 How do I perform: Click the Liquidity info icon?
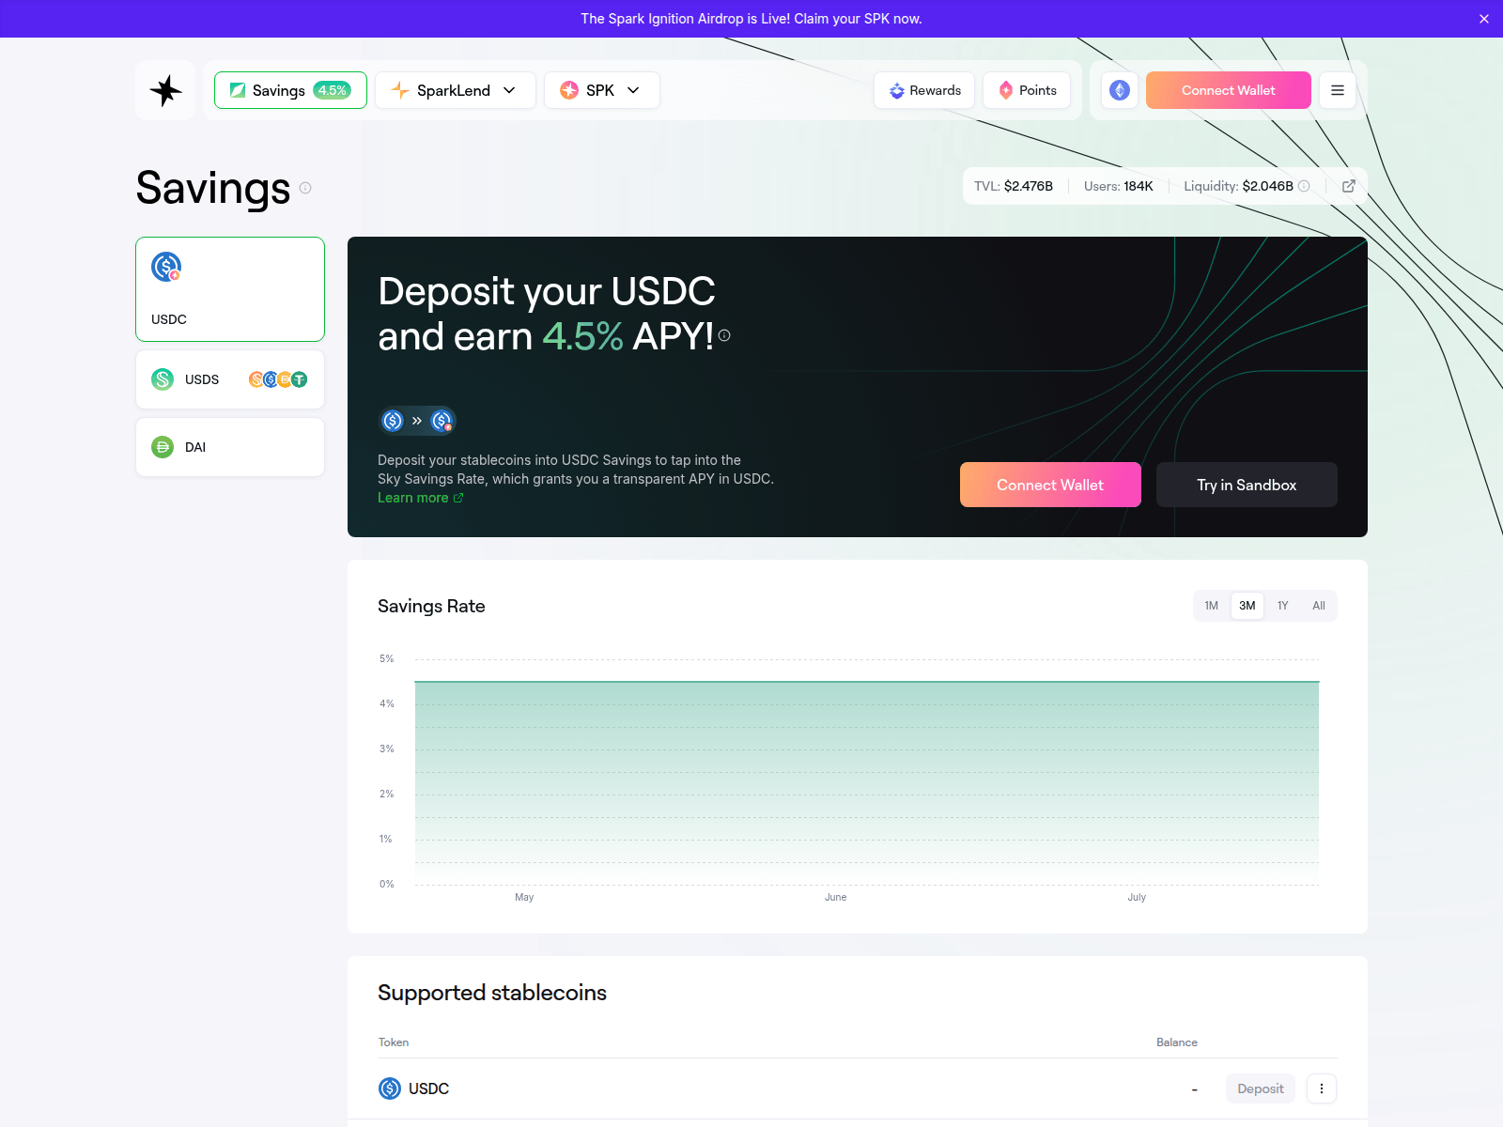pyautogui.click(x=1304, y=186)
